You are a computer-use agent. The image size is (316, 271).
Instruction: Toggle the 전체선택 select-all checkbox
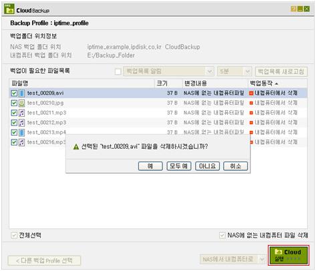[14, 235]
